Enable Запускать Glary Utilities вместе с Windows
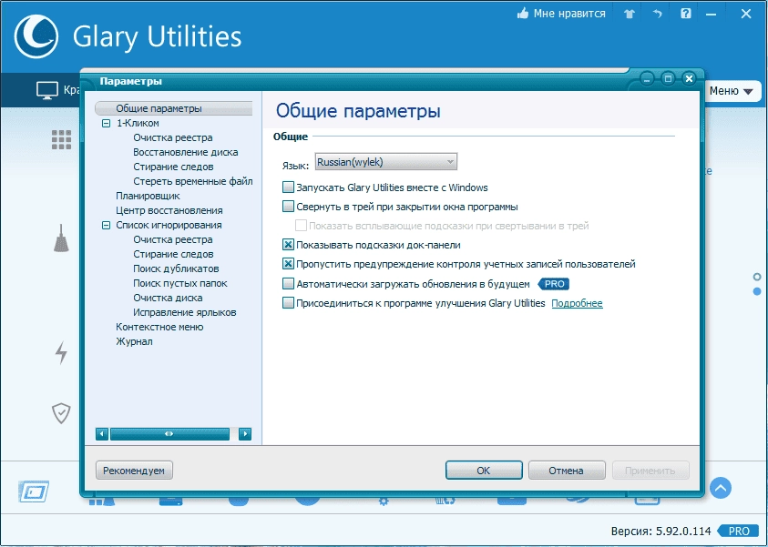 [289, 187]
